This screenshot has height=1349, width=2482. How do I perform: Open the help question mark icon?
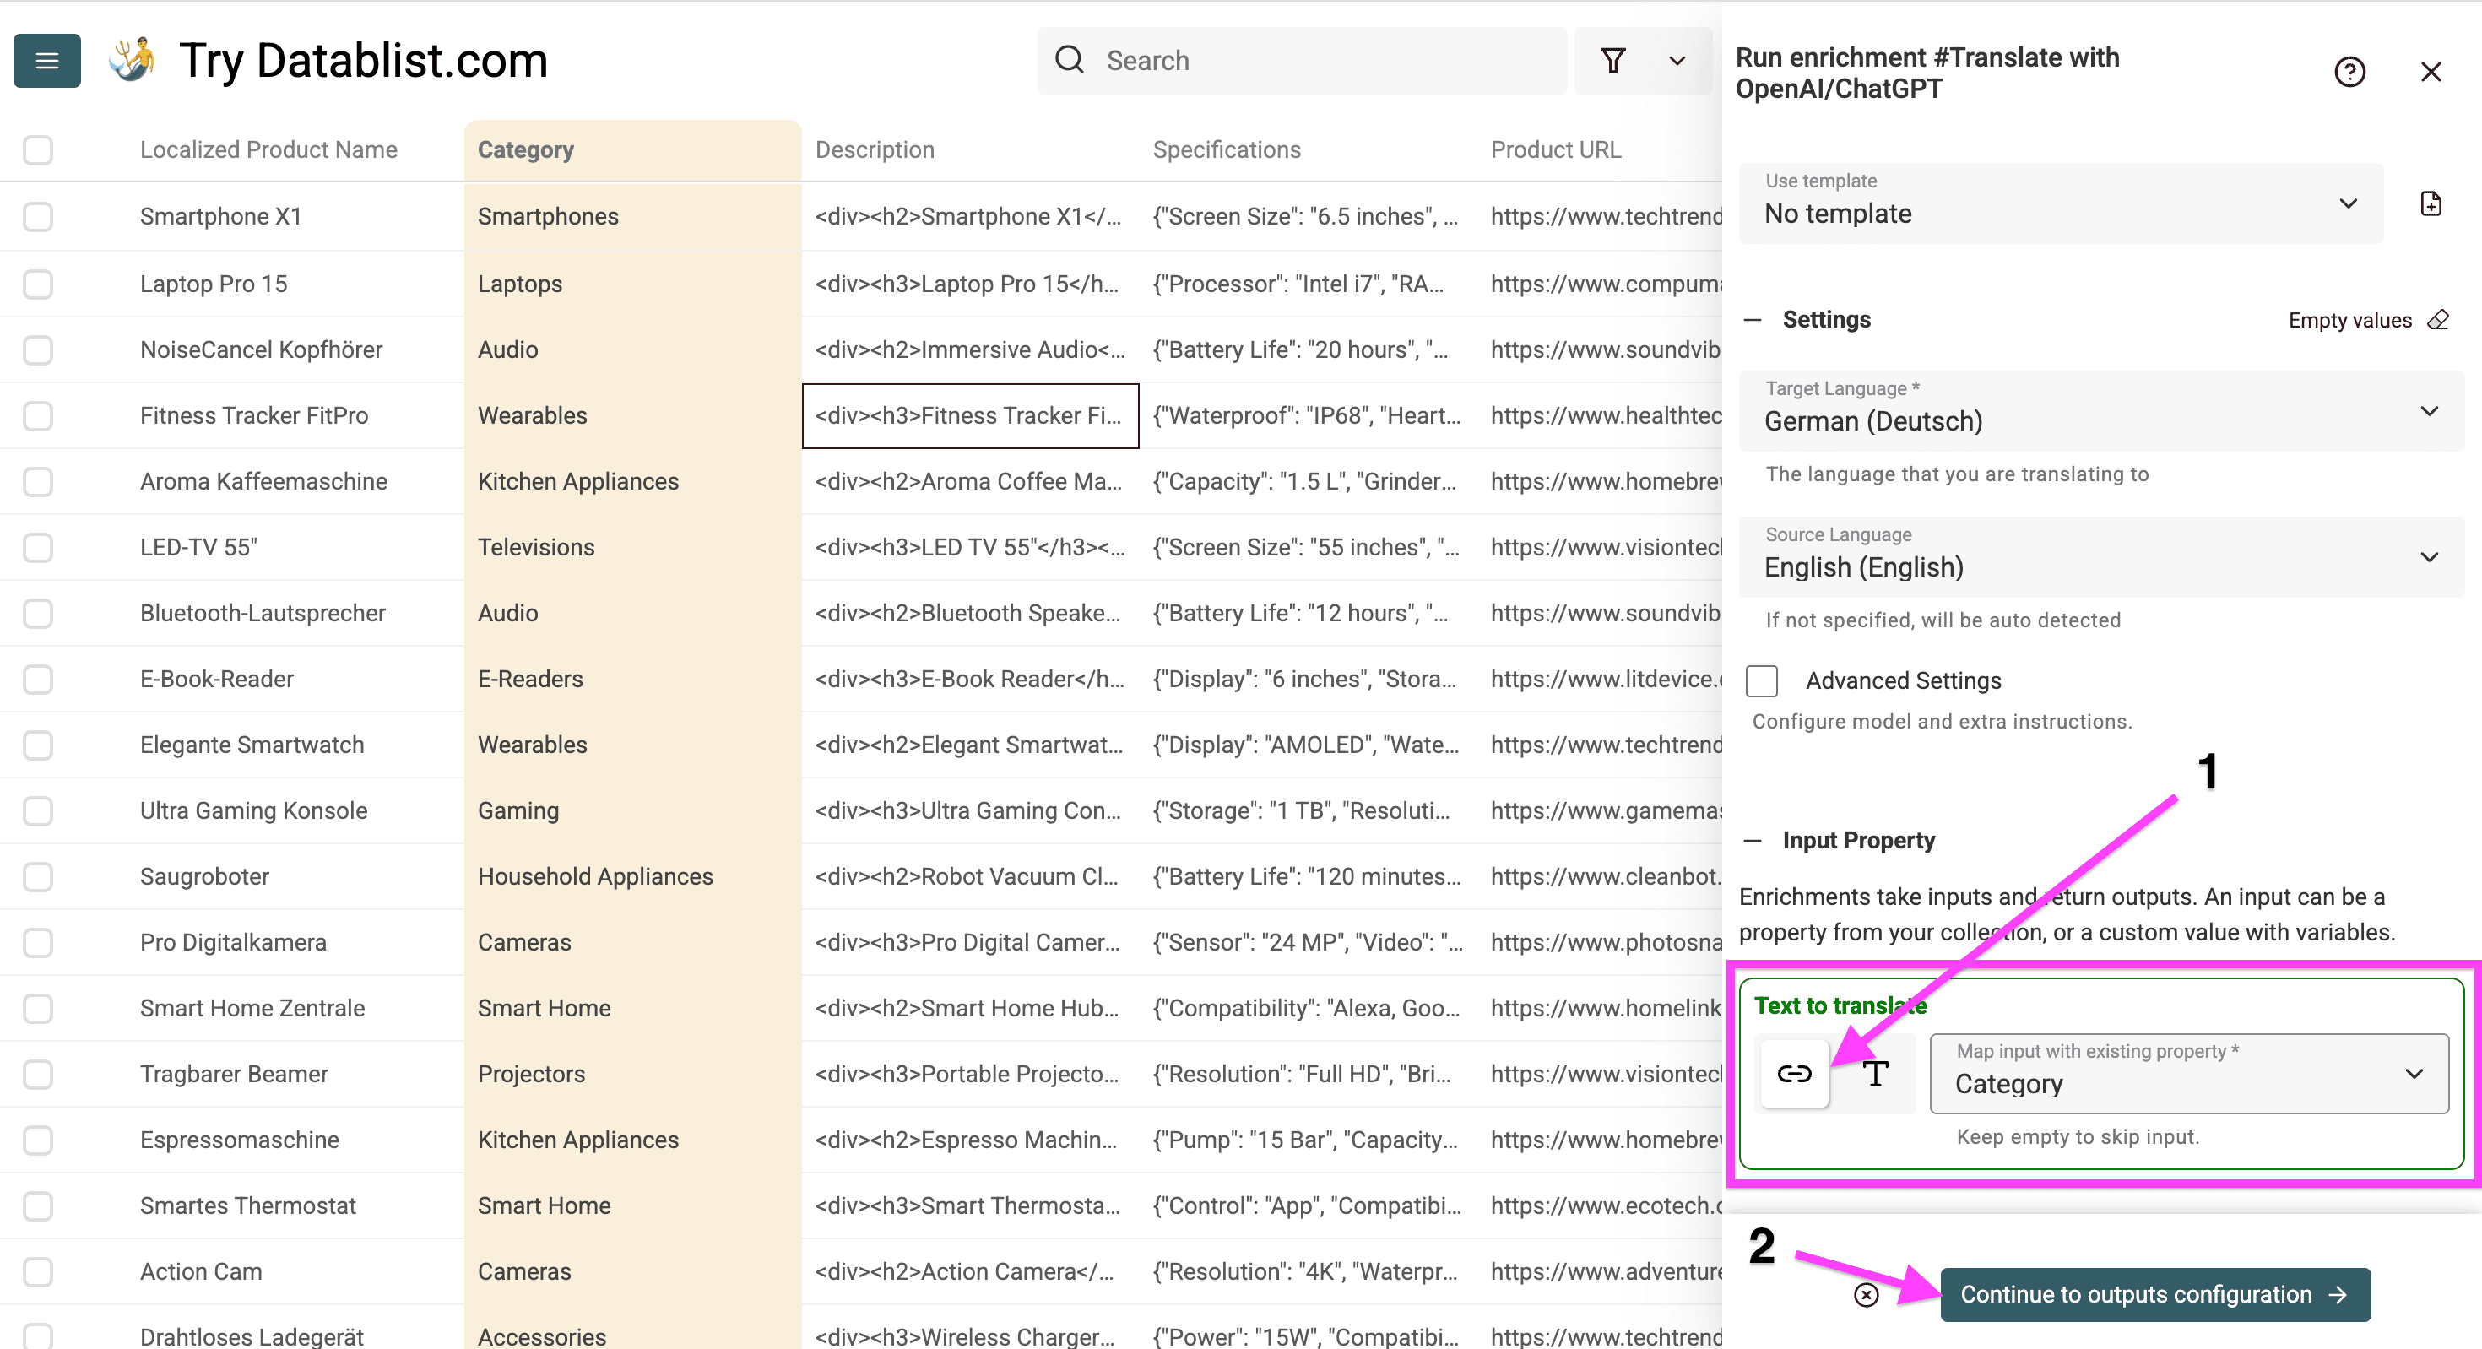[2349, 73]
